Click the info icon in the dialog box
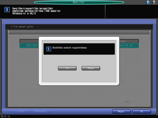The height and width of the screenshot is (118, 158). tap(49, 49)
